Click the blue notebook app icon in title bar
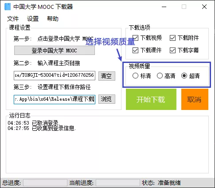This screenshot has width=215, height=188. pos(8,7)
